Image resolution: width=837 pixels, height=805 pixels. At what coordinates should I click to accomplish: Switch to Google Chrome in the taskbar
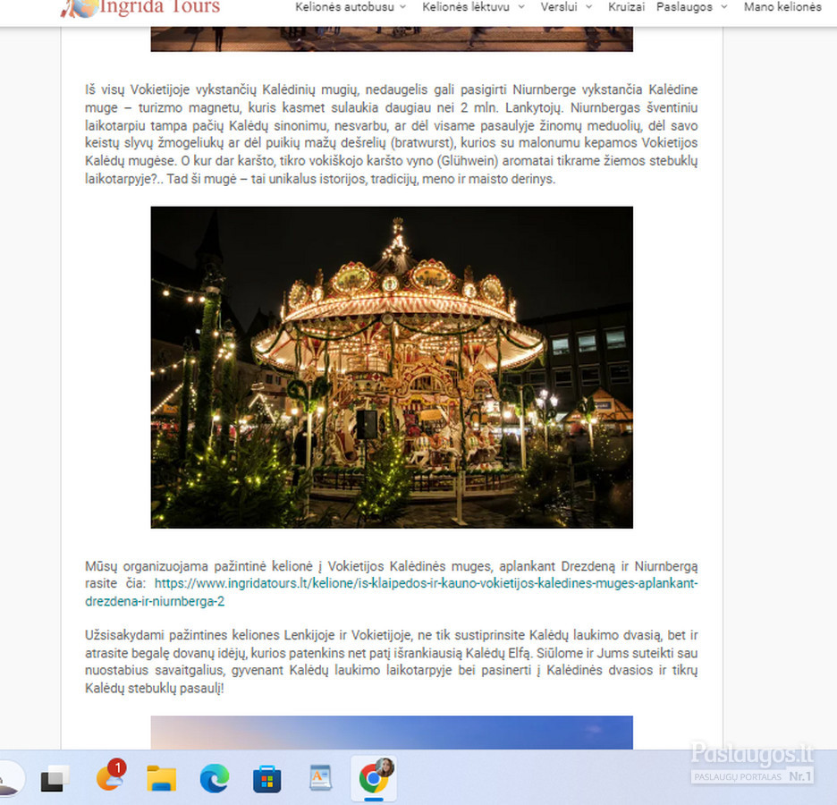pos(374,779)
